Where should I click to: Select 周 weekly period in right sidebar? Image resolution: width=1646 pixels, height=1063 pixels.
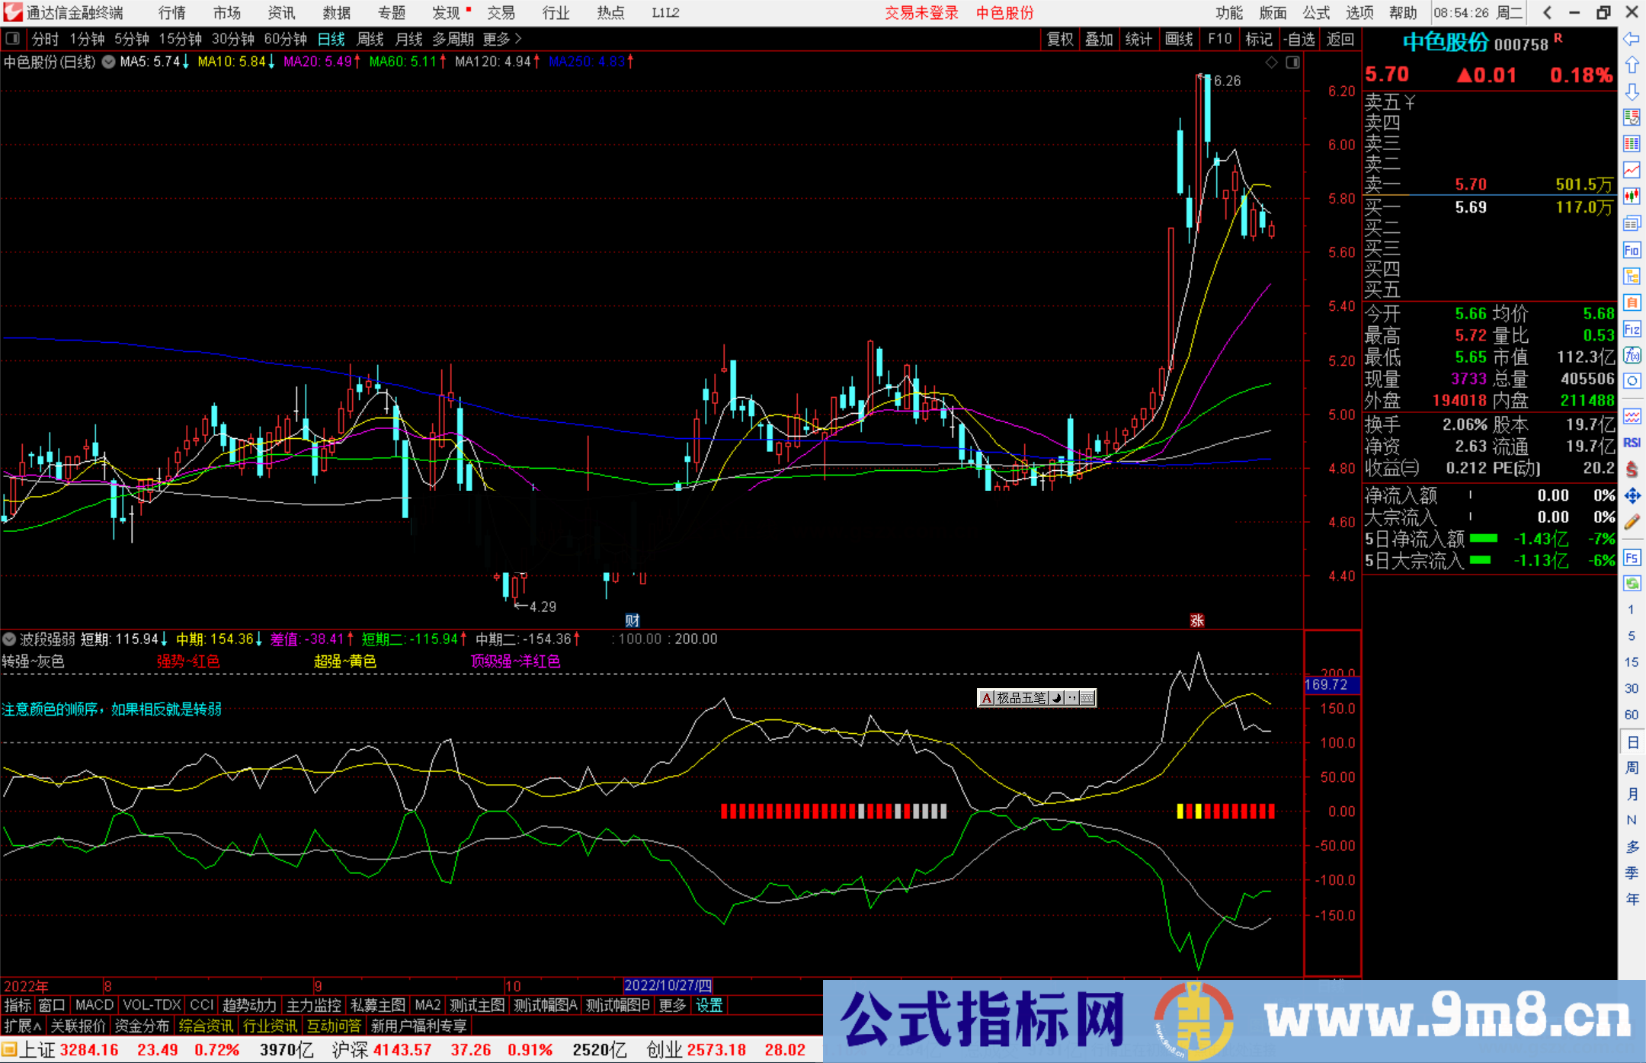coord(1632,768)
